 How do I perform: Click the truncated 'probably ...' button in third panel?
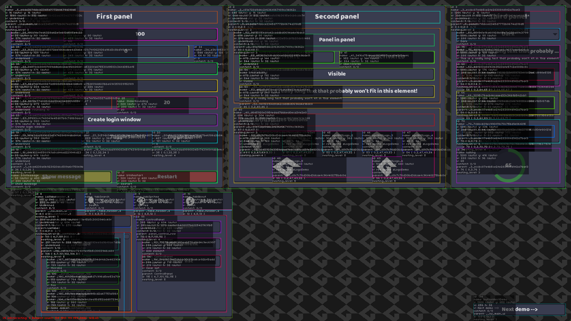pyautogui.click(x=508, y=51)
